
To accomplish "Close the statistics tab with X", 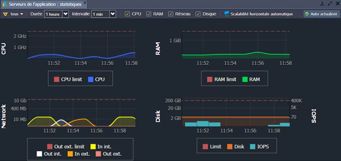I will coord(85,3).
